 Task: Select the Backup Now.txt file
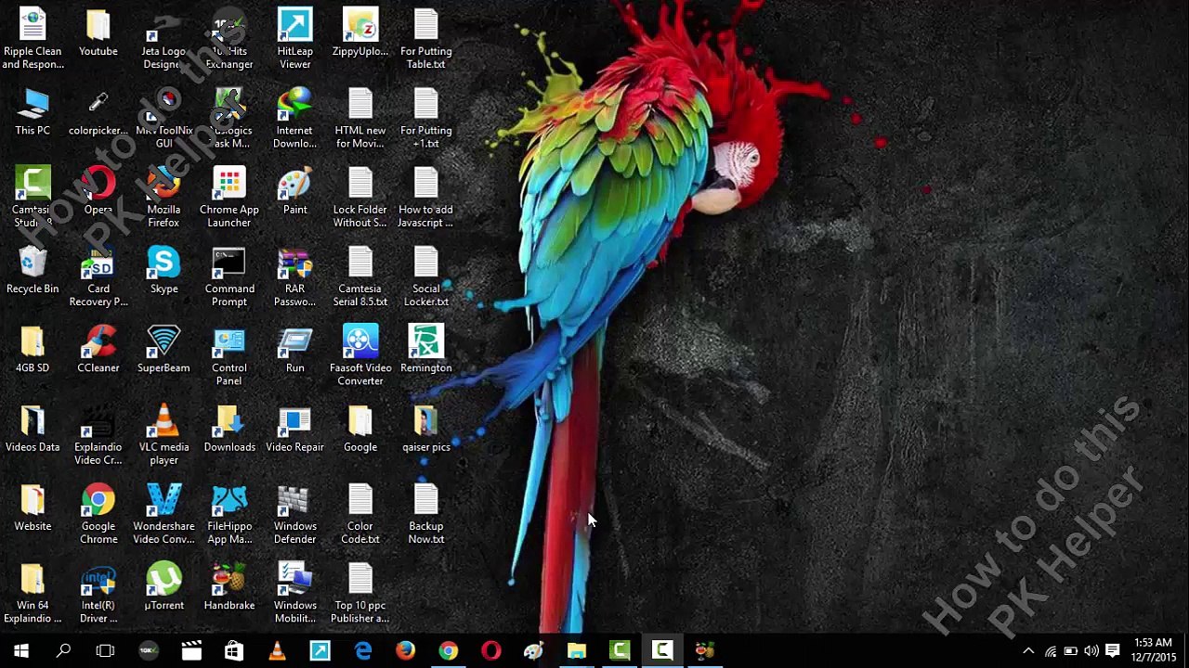(x=425, y=514)
